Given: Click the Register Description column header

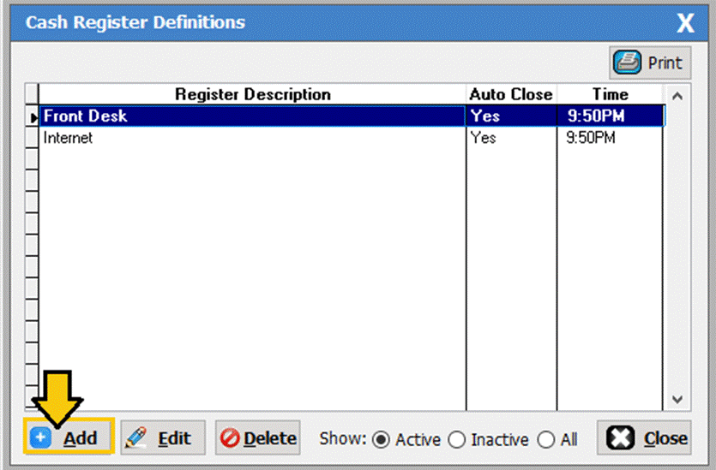Looking at the screenshot, I should 253,94.
